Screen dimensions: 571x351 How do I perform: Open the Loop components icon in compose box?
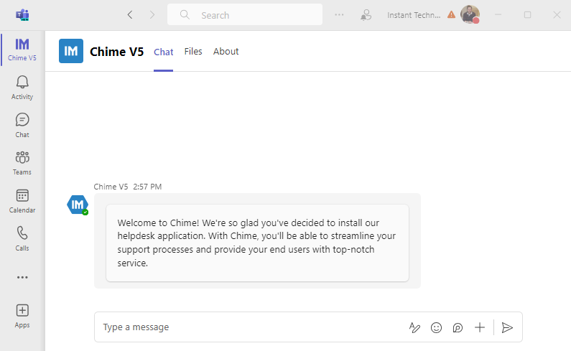pos(458,327)
